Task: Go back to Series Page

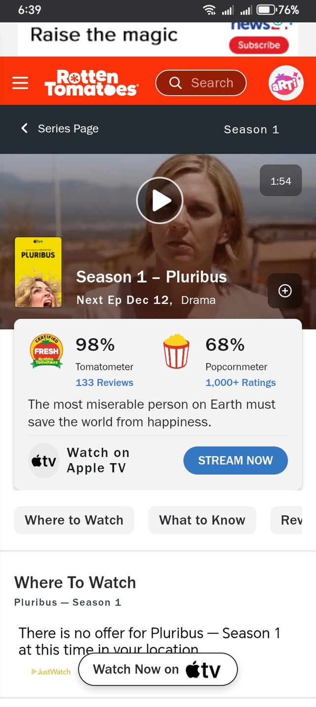Action: pyautogui.click(x=60, y=129)
